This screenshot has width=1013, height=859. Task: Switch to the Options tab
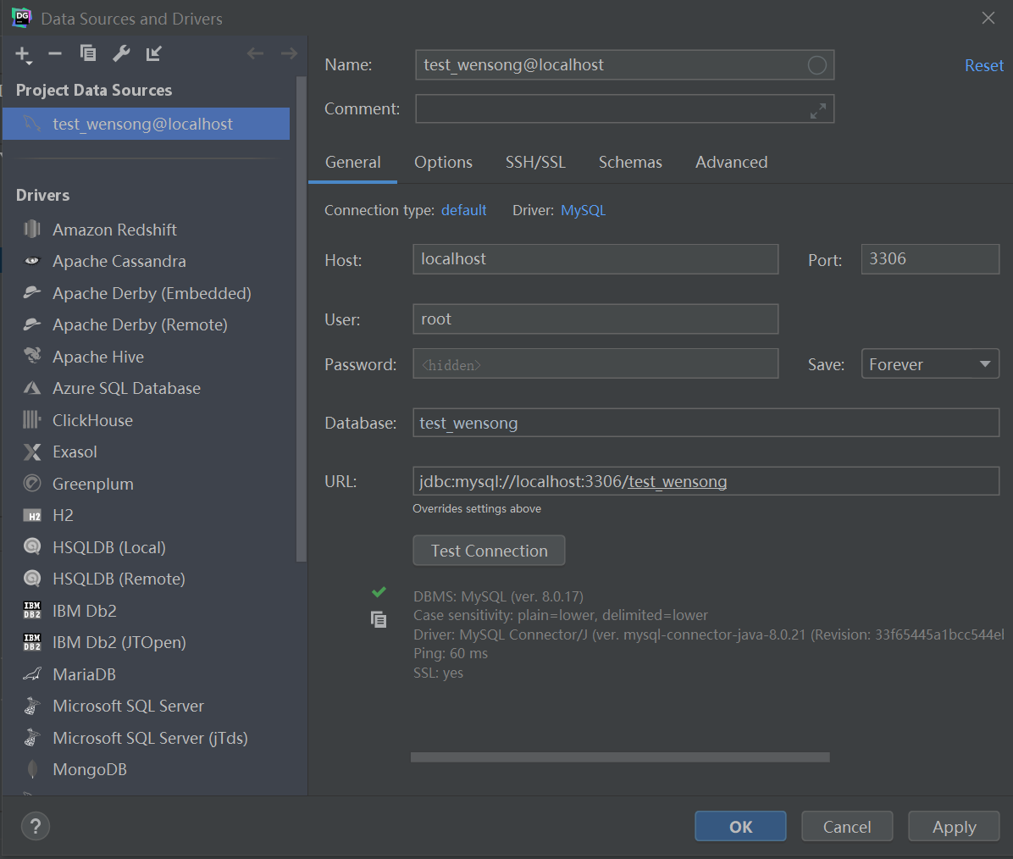click(443, 163)
